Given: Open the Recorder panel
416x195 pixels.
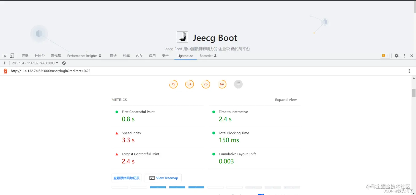Looking at the screenshot, I should click(x=206, y=55).
